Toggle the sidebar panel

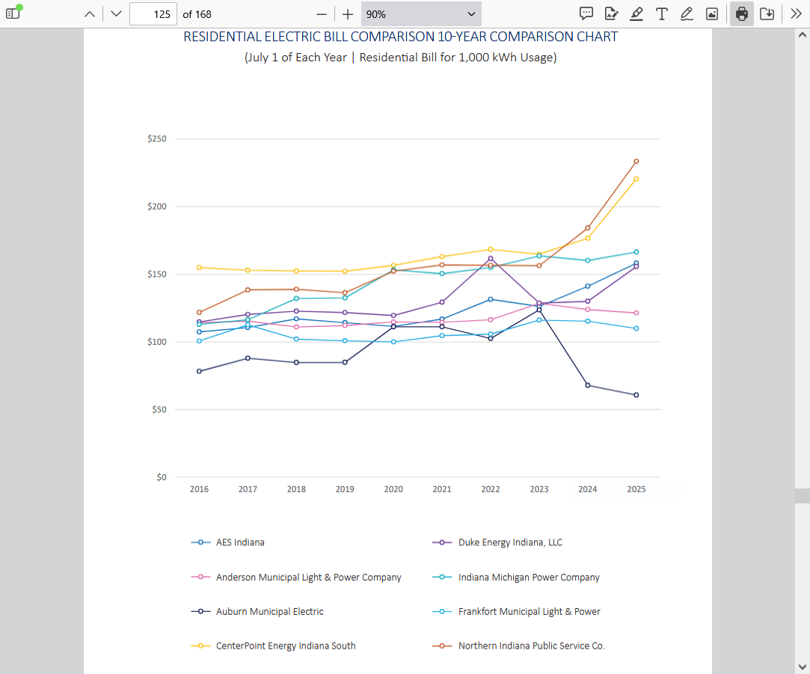click(x=13, y=13)
